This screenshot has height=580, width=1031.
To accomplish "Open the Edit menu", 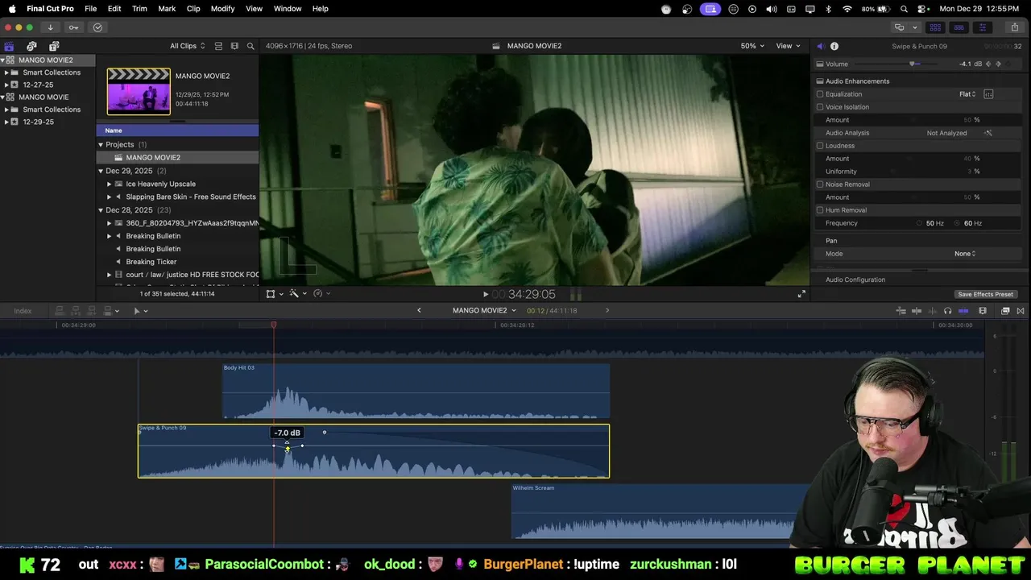I will tap(114, 9).
